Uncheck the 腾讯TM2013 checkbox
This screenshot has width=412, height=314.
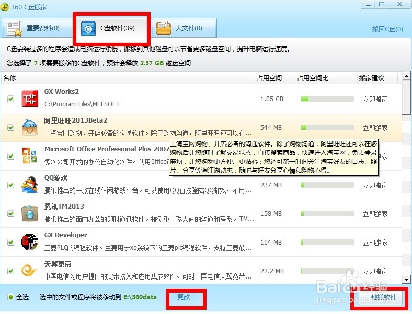pyautogui.click(x=11, y=214)
